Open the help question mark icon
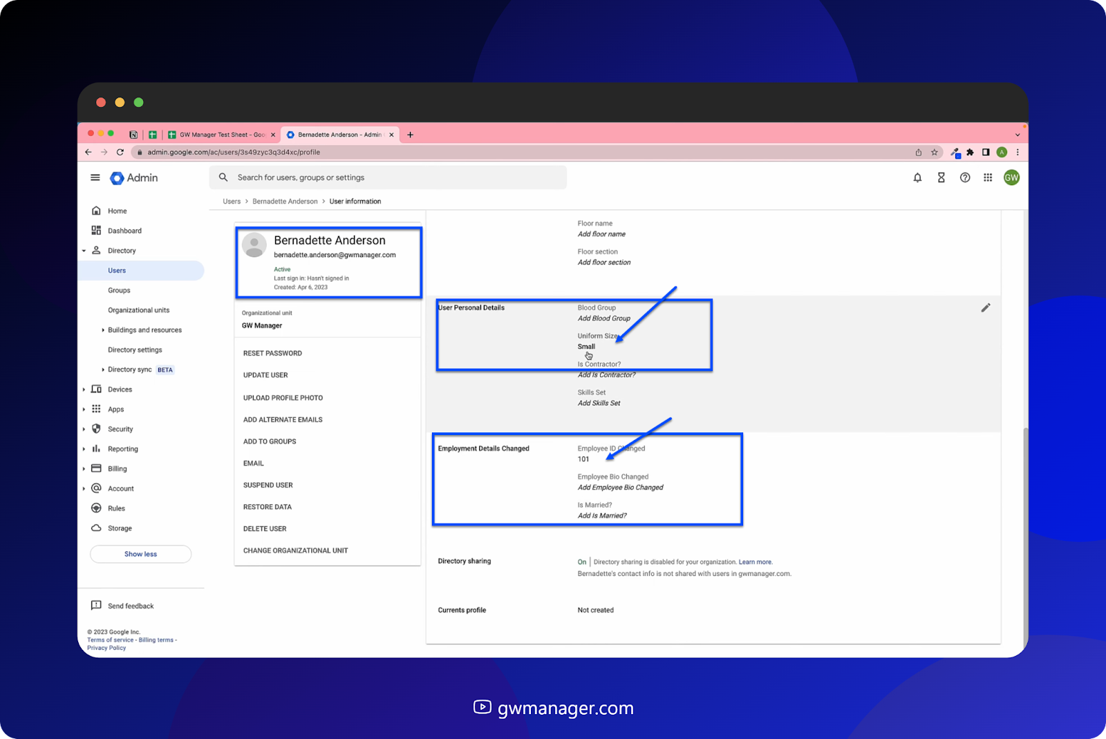Screen dimensions: 1106x739 click(965, 177)
